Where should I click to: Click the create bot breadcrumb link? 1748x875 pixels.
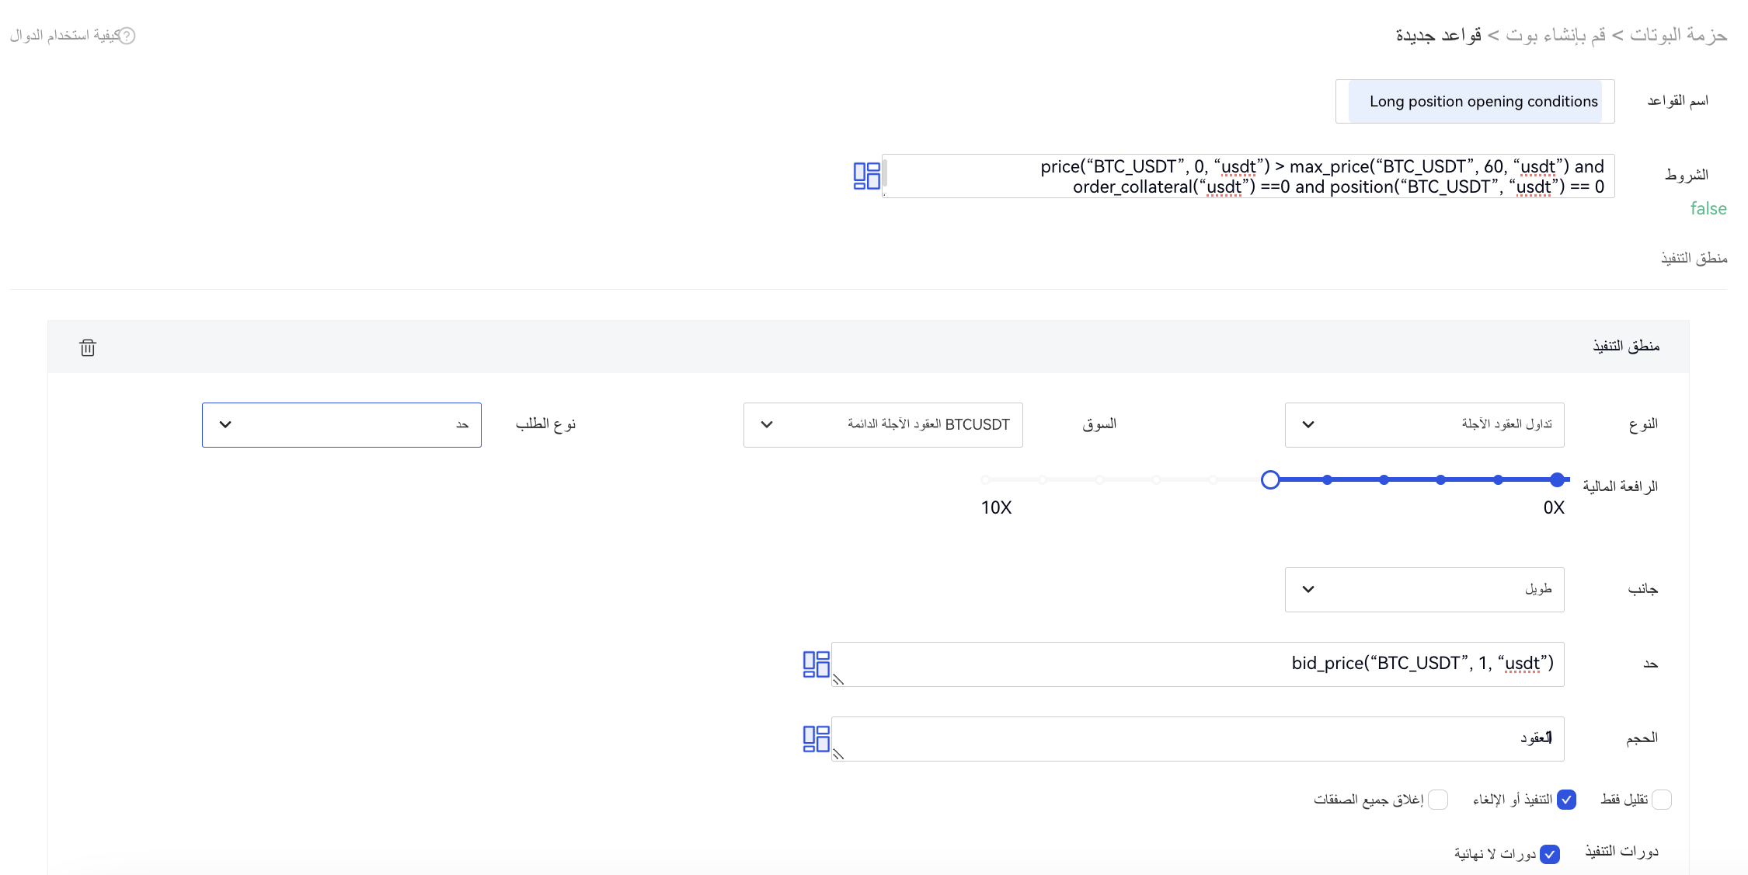(x=1555, y=35)
